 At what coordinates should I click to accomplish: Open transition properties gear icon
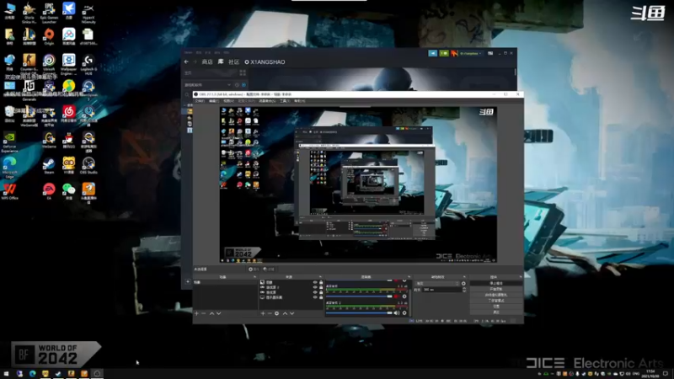coord(463,284)
